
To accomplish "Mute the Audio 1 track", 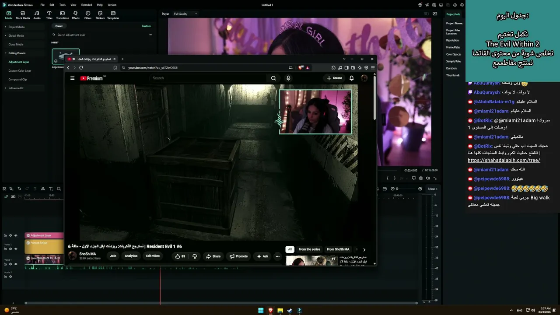I will [10, 277].
